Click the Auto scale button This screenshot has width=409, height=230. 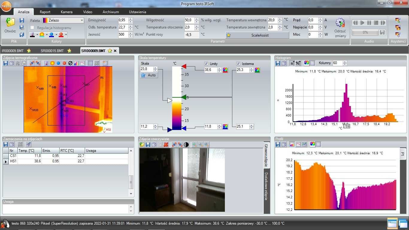pyautogui.click(x=149, y=75)
